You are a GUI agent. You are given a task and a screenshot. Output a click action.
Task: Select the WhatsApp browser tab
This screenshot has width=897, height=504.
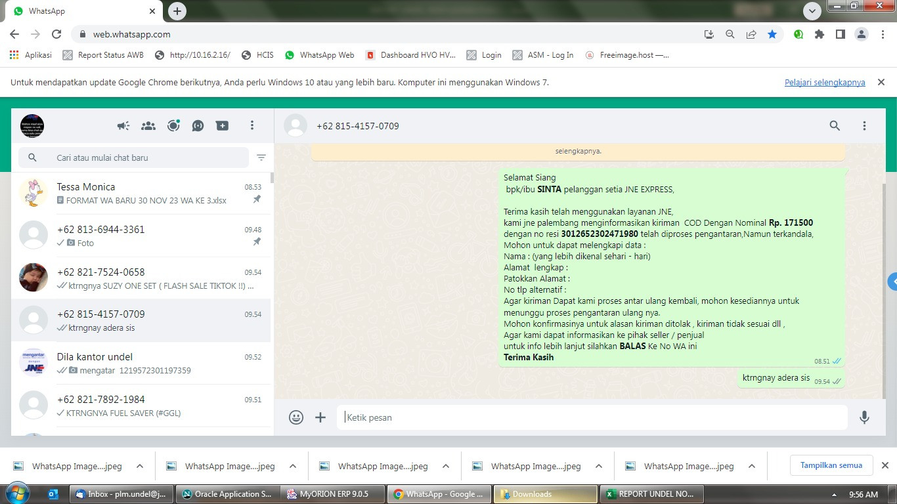tap(84, 11)
